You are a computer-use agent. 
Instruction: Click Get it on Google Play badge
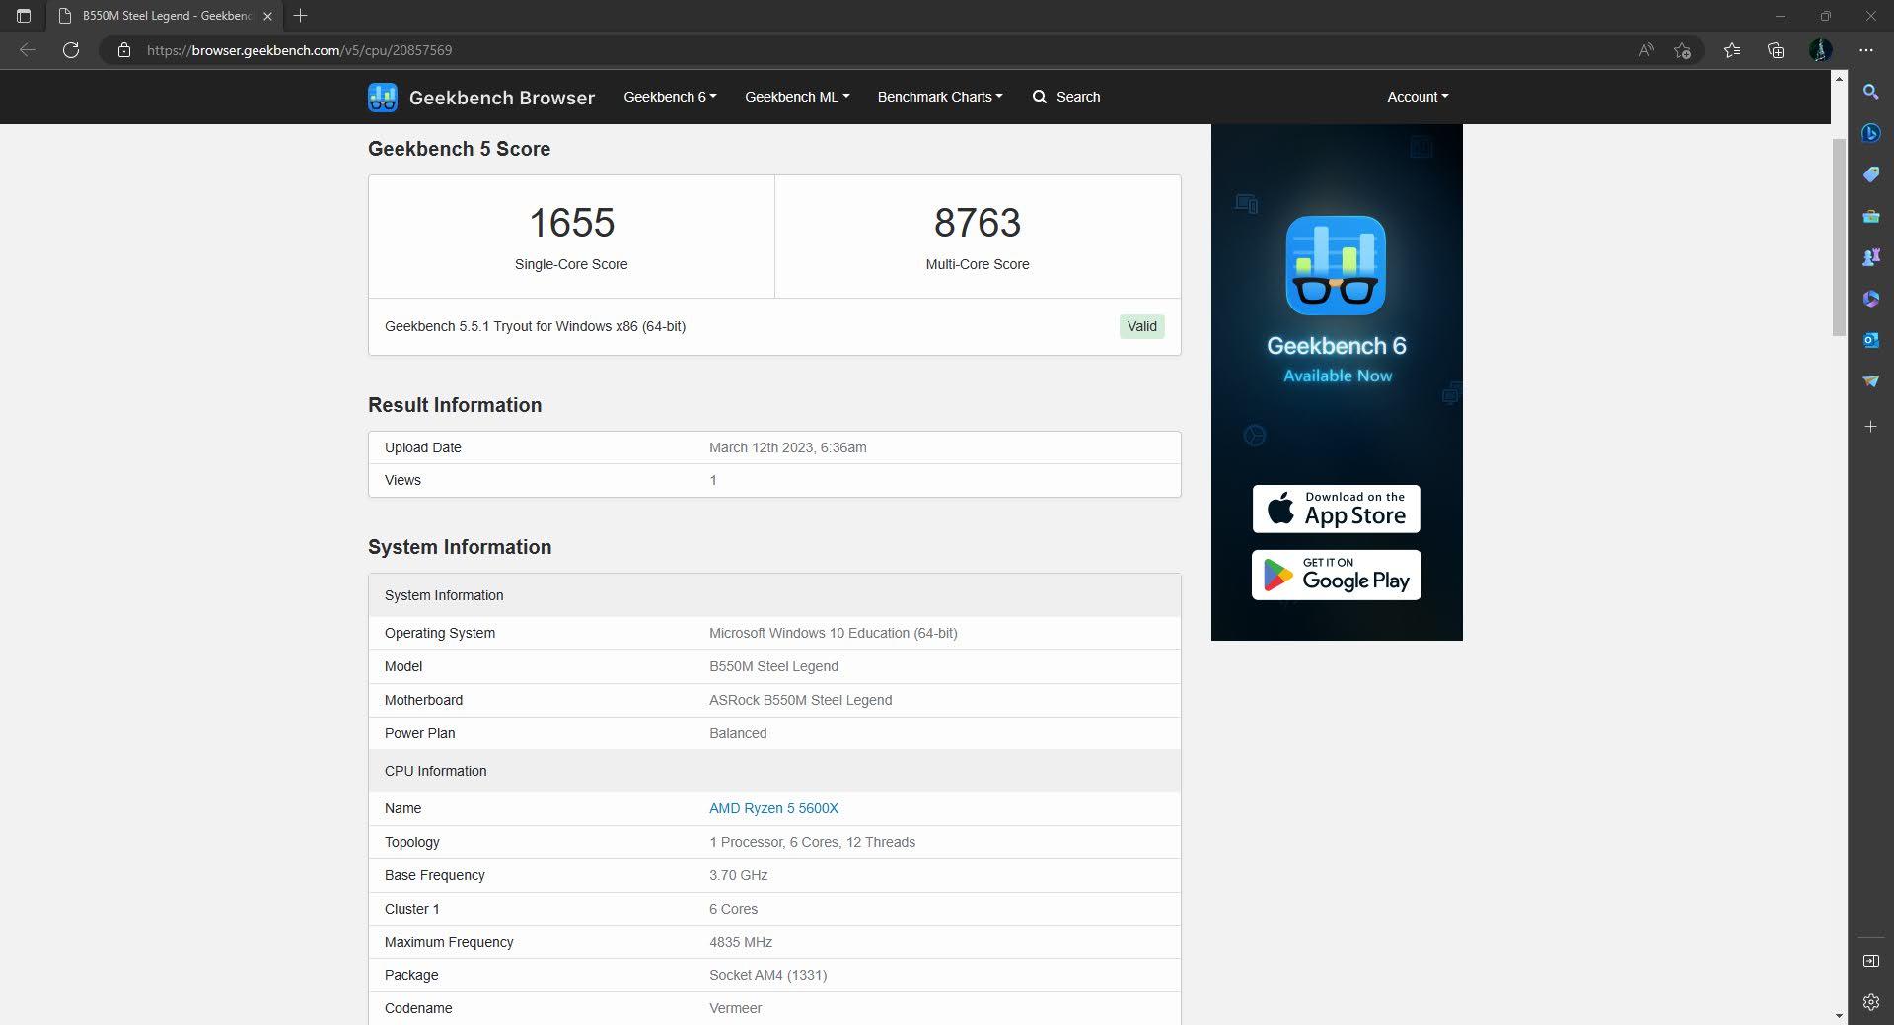pos(1337,575)
